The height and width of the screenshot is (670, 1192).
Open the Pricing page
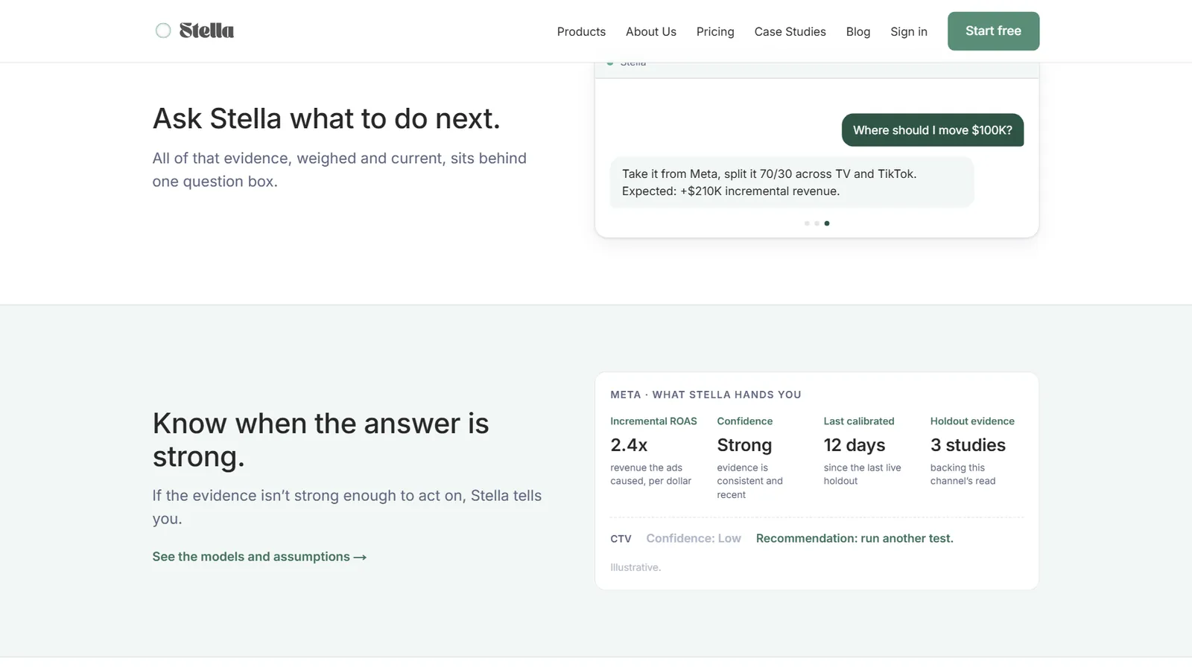[x=715, y=31]
